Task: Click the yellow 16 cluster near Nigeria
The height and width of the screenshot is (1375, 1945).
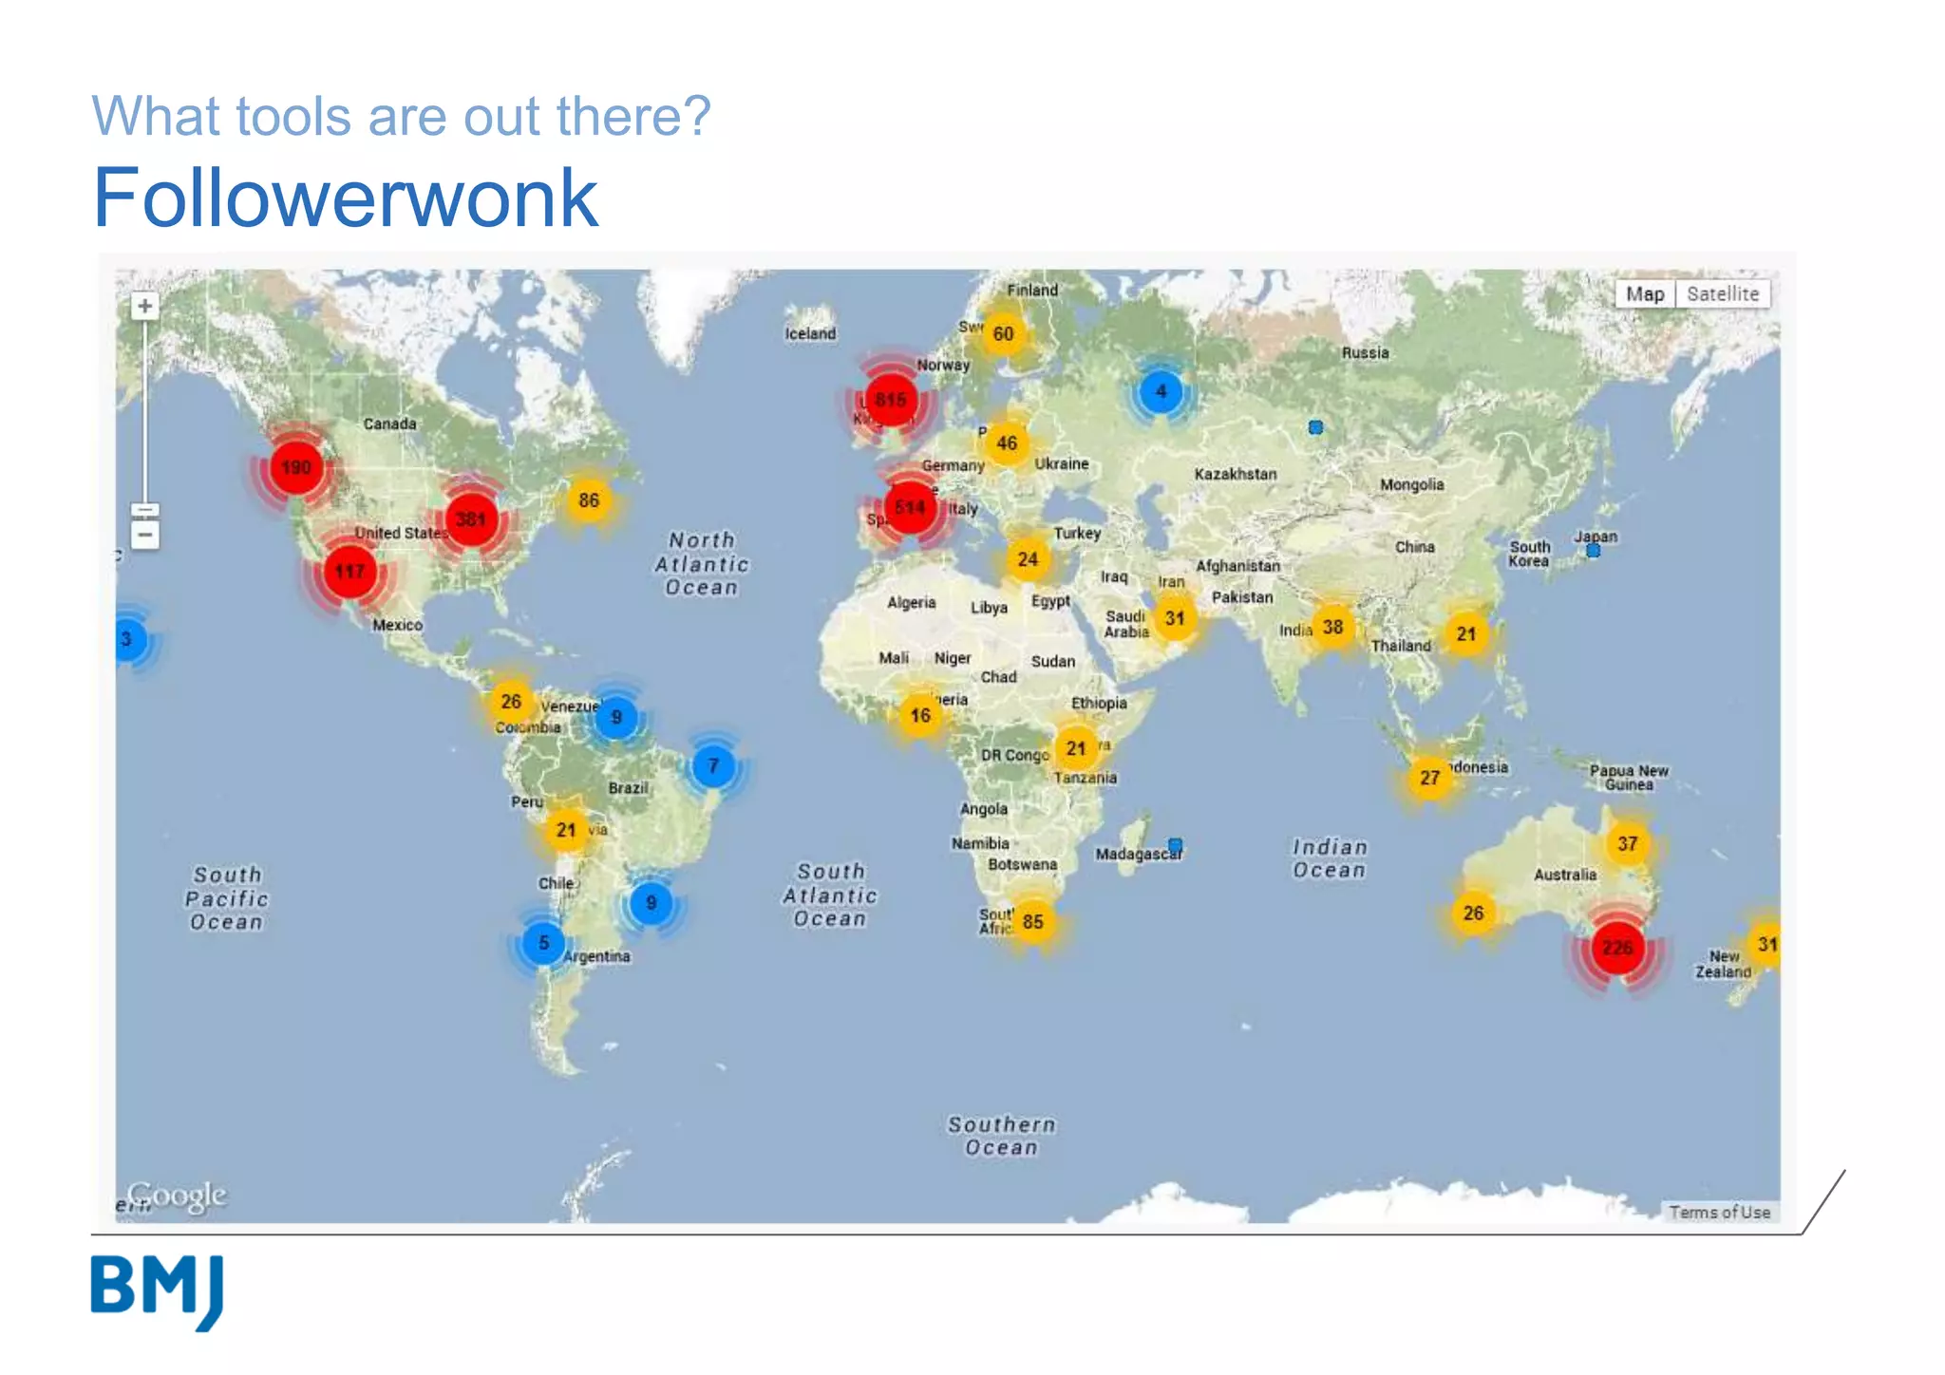Action: click(x=920, y=715)
